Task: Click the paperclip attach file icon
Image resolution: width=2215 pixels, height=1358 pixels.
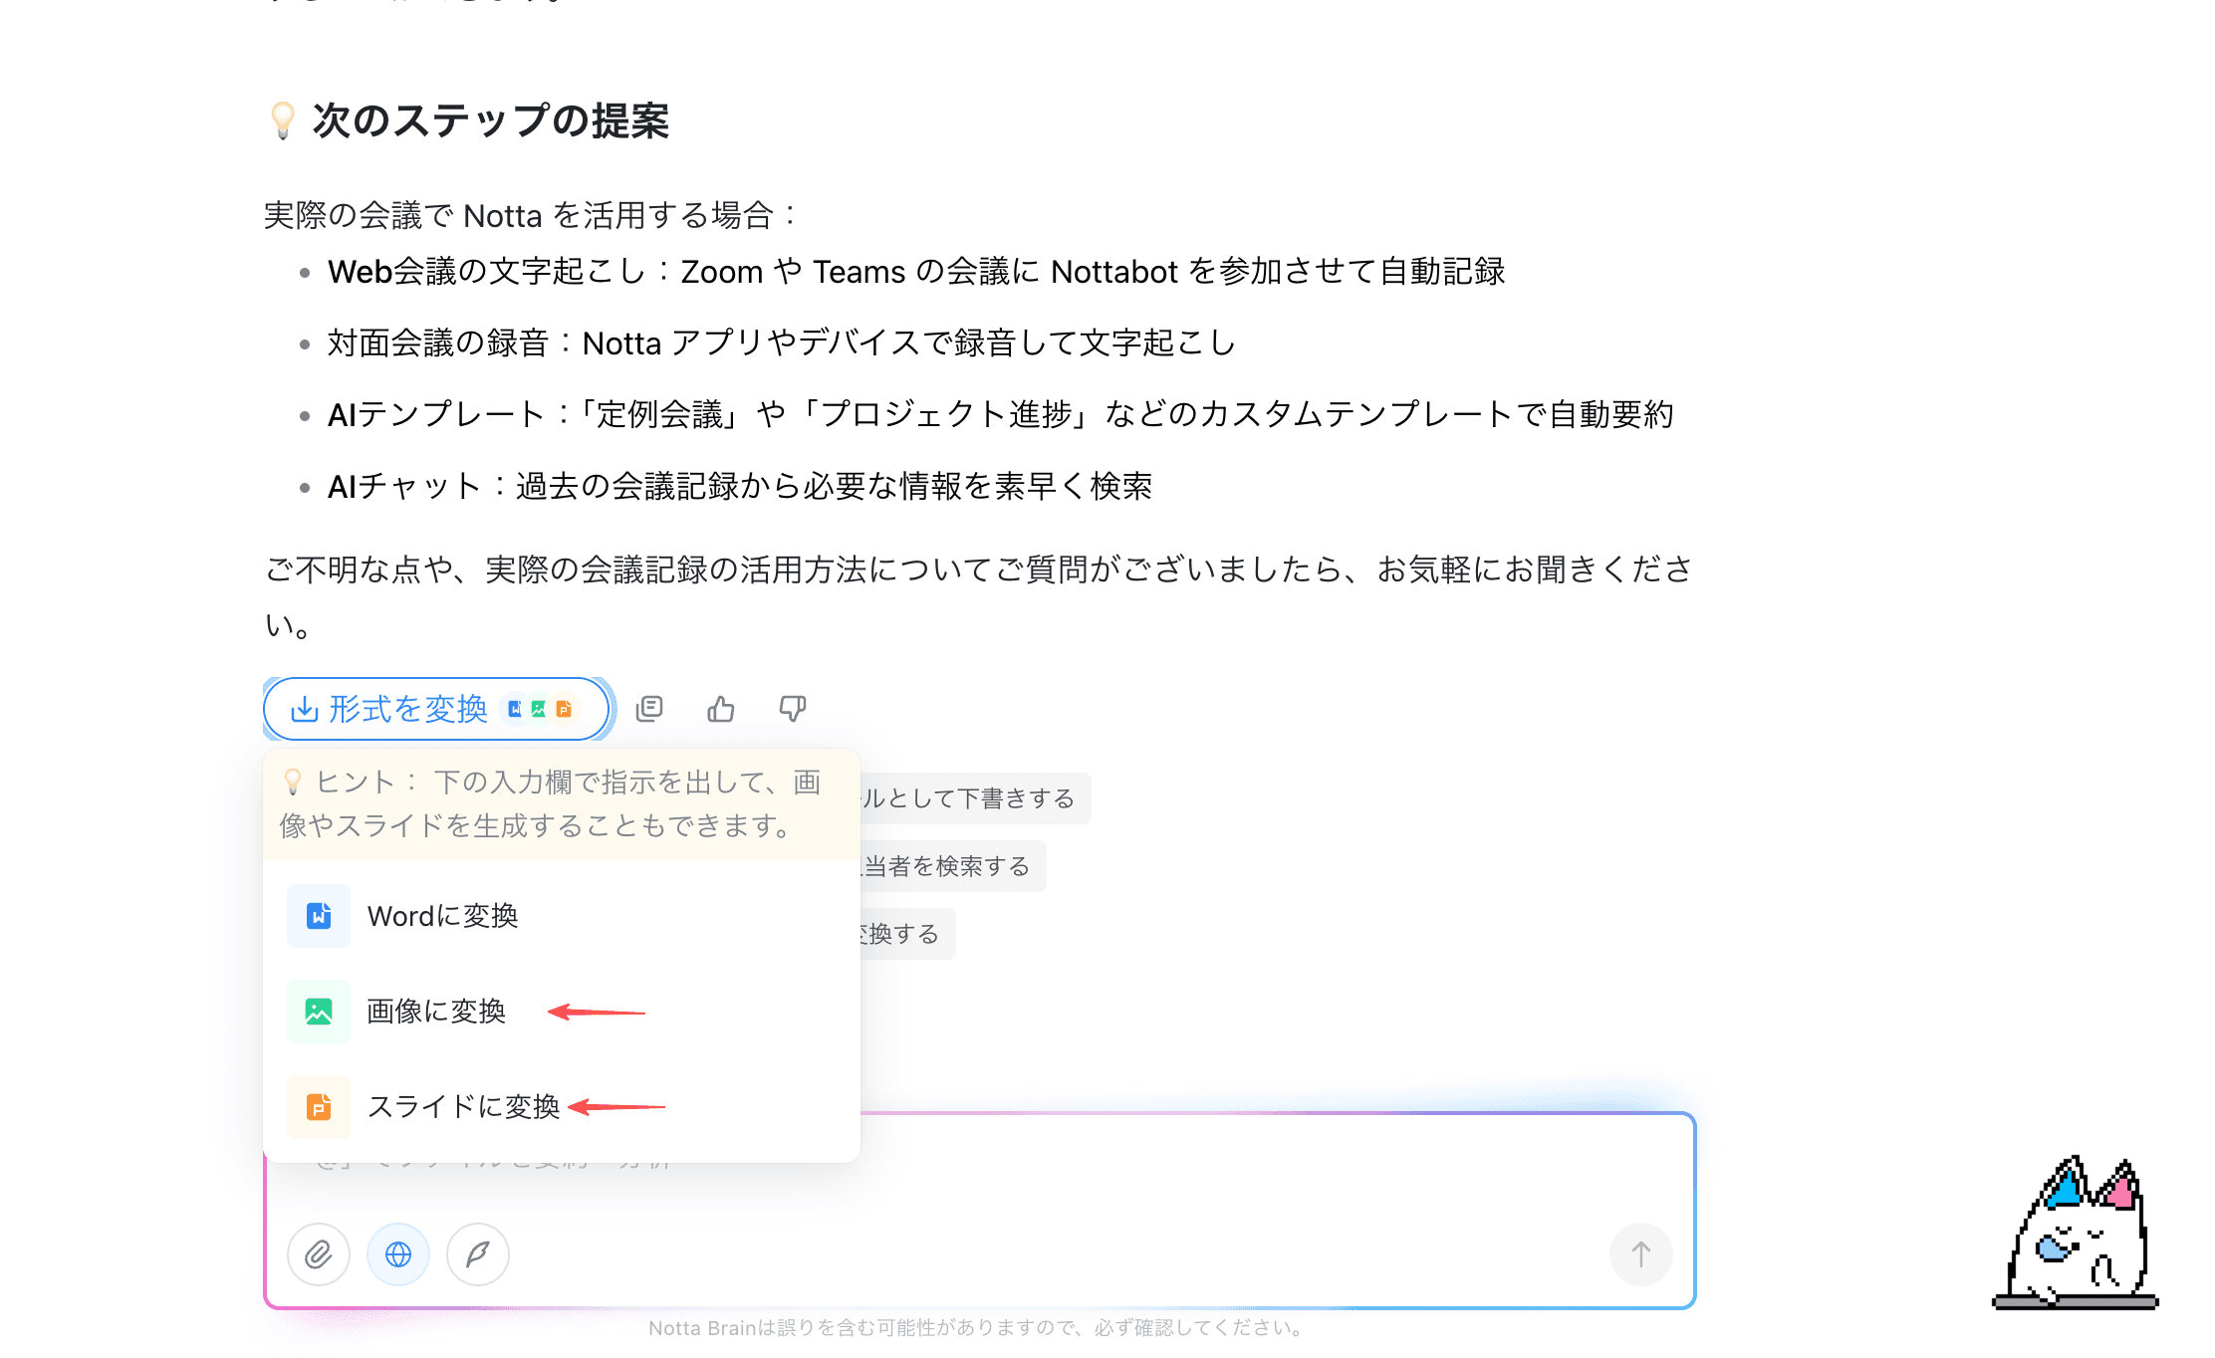Action: click(x=319, y=1254)
